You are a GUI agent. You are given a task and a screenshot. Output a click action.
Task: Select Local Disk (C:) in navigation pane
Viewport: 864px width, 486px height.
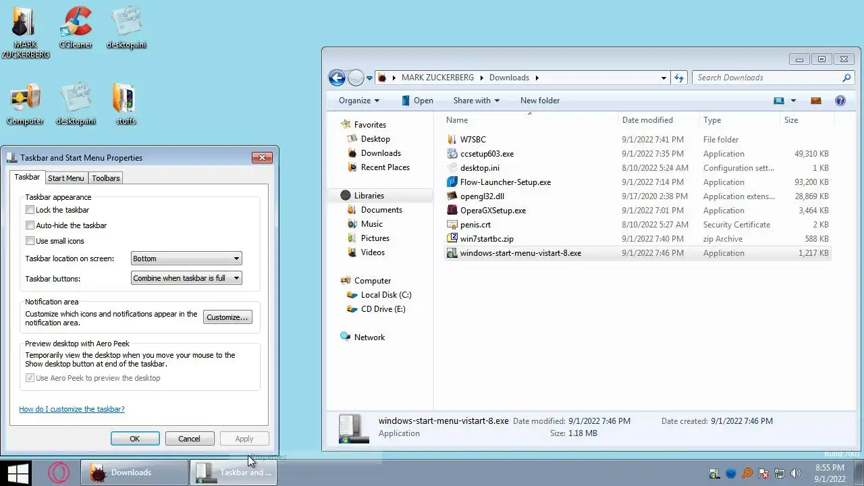click(386, 295)
